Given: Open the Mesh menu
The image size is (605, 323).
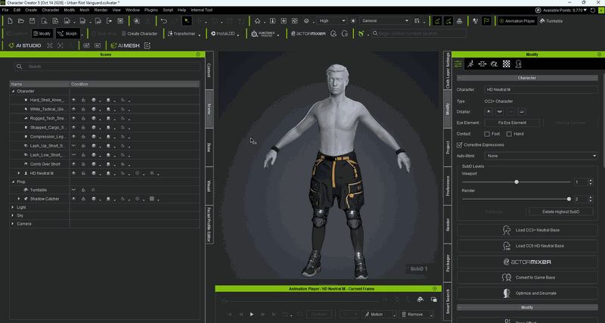Looking at the screenshot, I should point(84,10).
